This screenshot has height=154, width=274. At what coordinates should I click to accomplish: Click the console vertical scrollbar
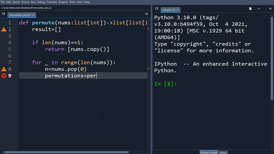[272, 59]
